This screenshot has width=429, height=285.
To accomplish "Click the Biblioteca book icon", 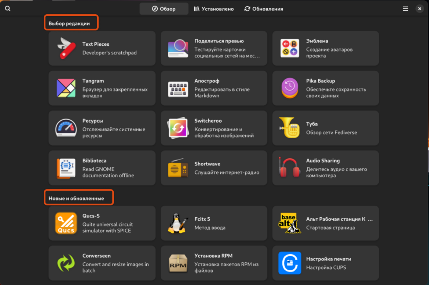I will tap(66, 168).
